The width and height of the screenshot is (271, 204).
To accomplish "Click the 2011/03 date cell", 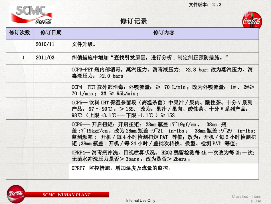I will 45,58.
